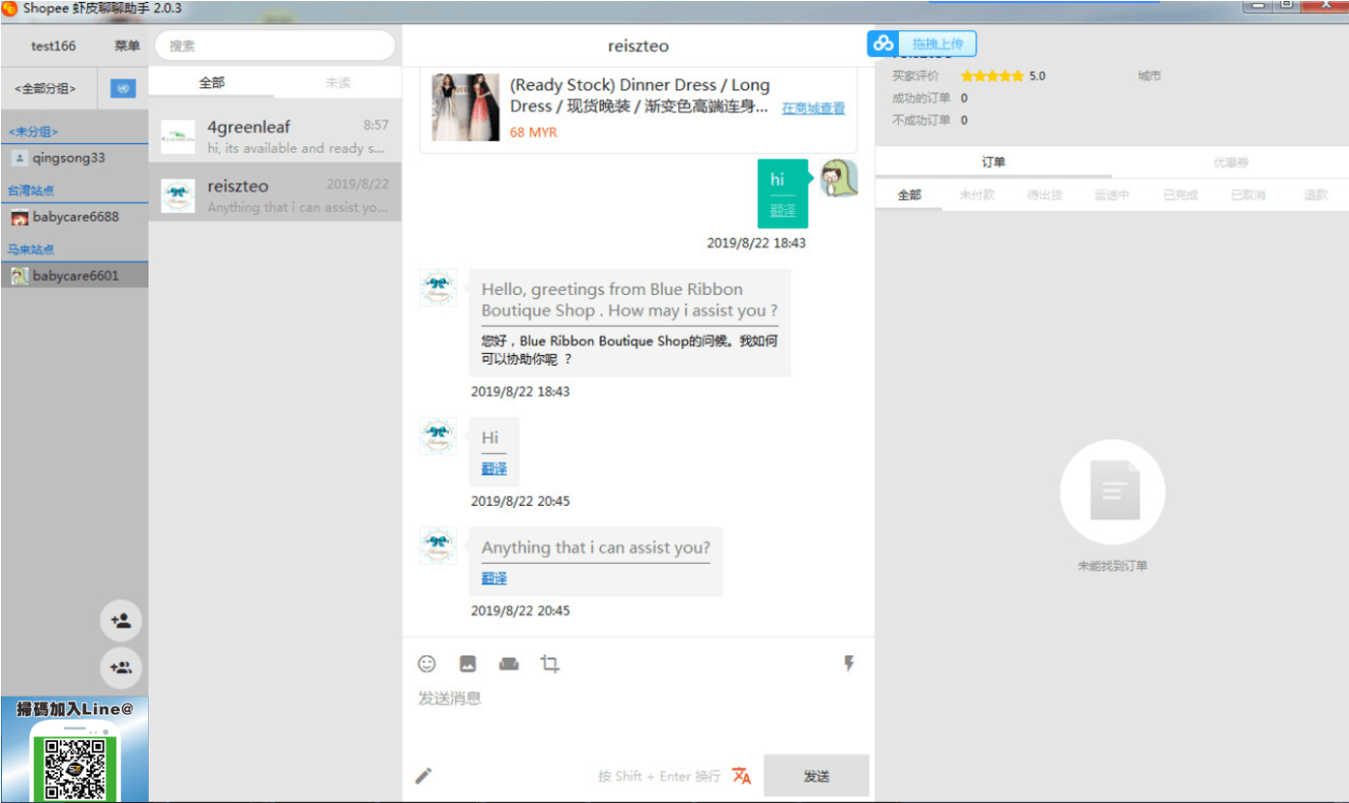Click the sofa product icon in message toolbar
This screenshot has height=803, width=1349.
[x=508, y=664]
